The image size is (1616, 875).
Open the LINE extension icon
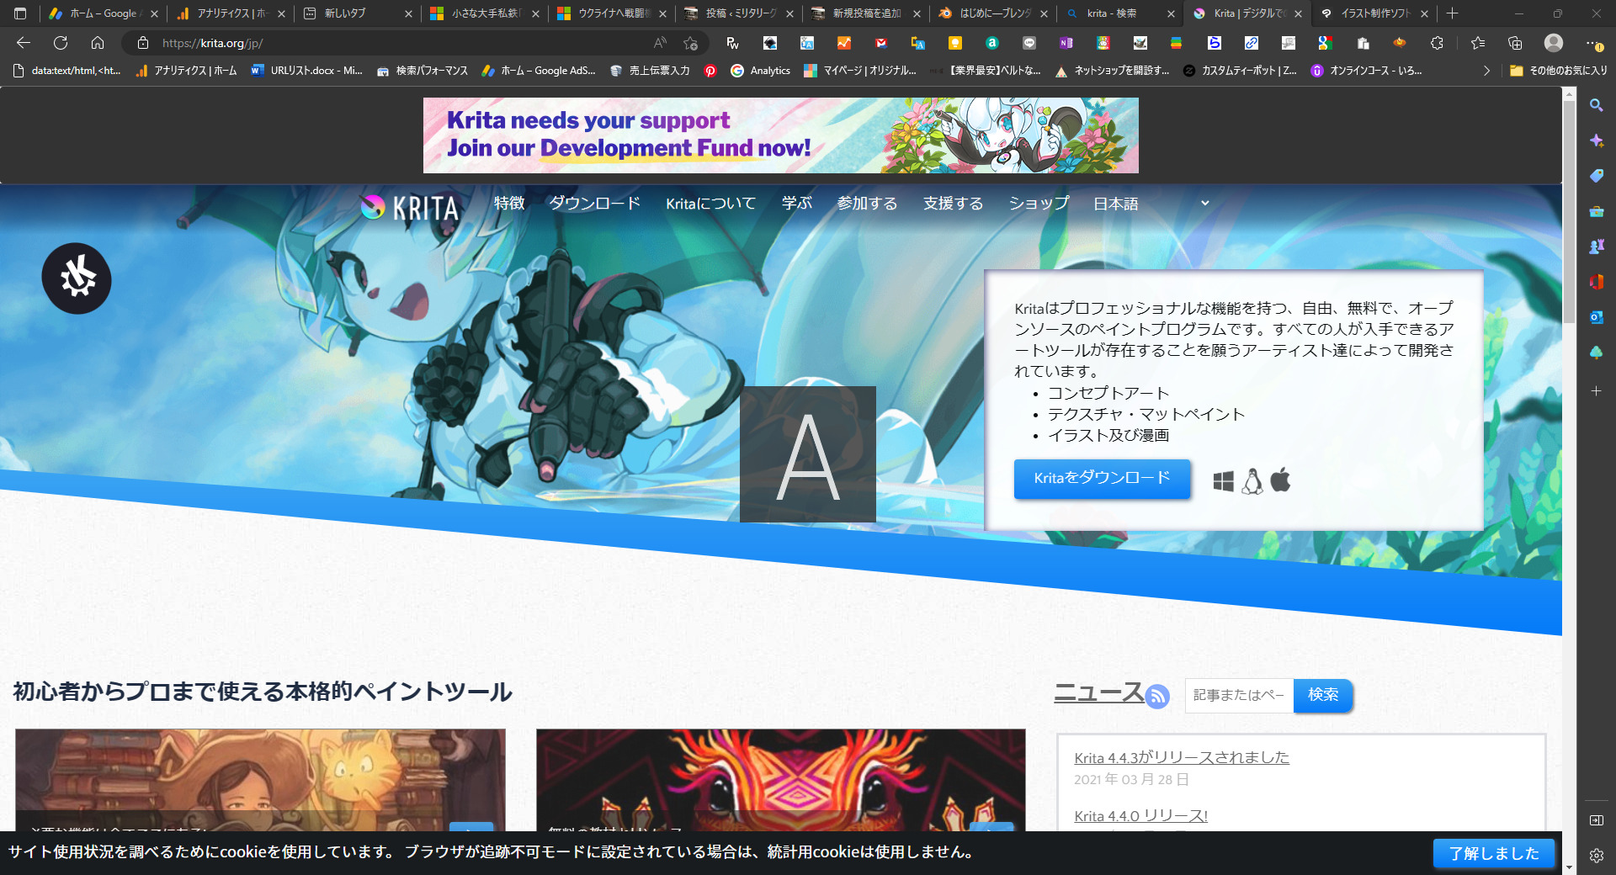tap(1029, 43)
